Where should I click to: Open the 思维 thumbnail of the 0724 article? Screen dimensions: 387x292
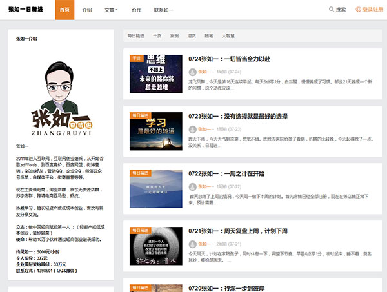156,73
